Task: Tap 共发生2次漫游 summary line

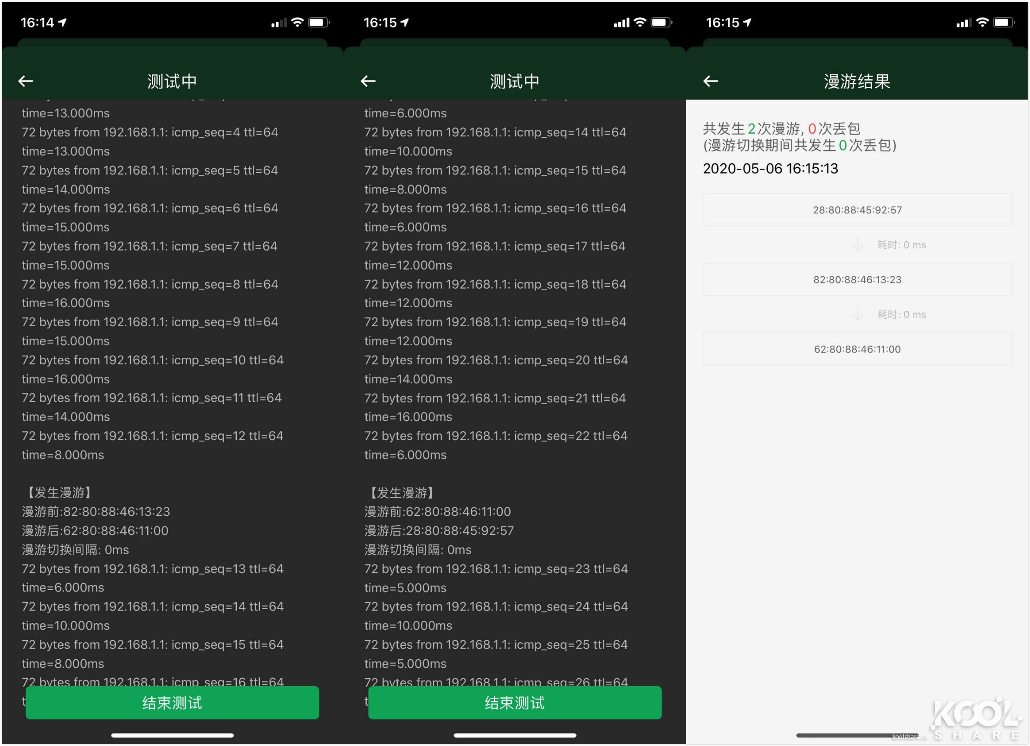Action: pyautogui.click(x=782, y=129)
